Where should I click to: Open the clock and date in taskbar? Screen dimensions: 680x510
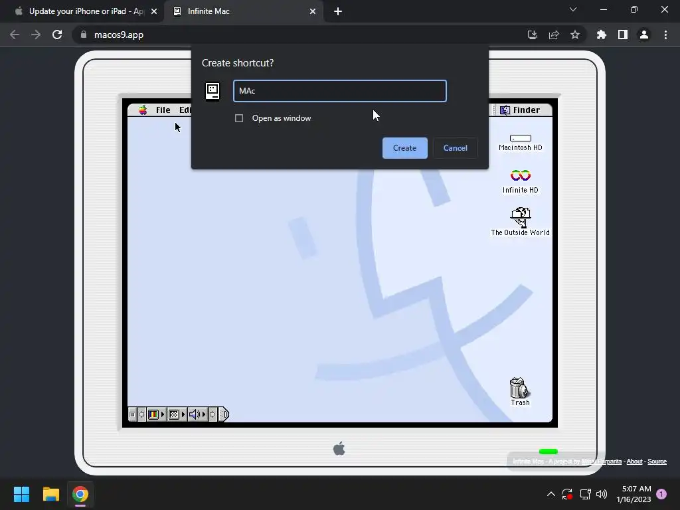pos(634,494)
